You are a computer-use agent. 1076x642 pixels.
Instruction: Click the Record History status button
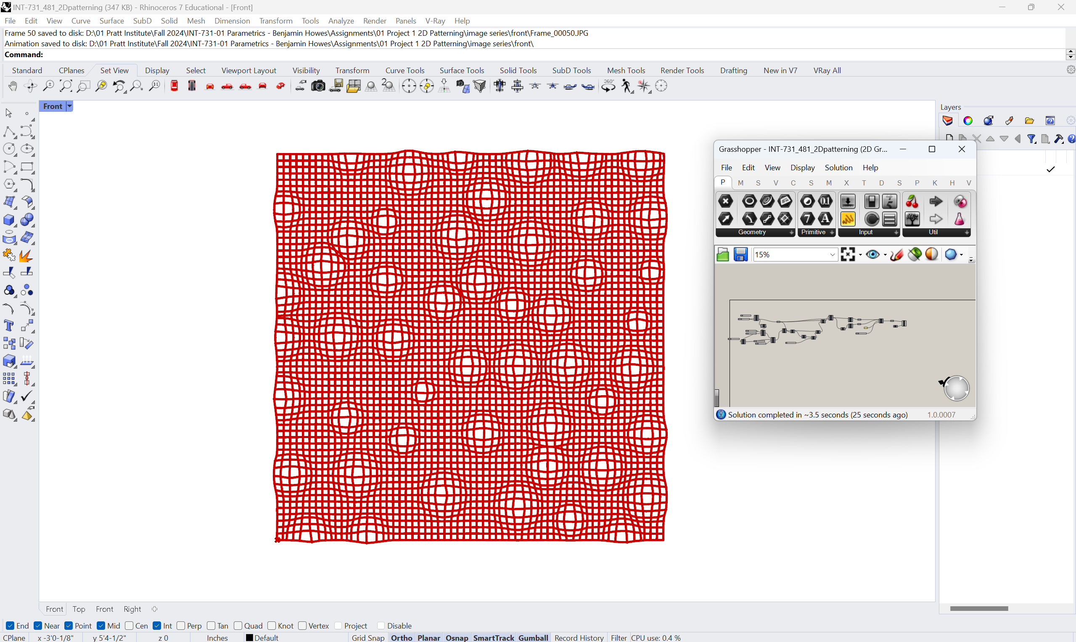(x=579, y=638)
